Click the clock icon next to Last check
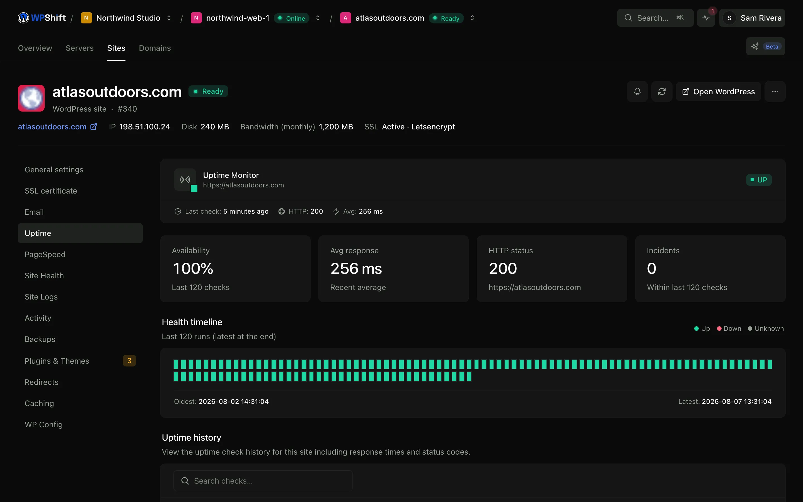This screenshot has width=803, height=502. pyautogui.click(x=178, y=211)
